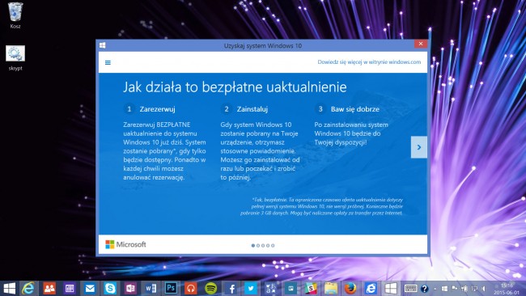Viewport: 526px width, 296px height.
Task: Launch Photoshop from the taskbar
Action: coord(171,288)
